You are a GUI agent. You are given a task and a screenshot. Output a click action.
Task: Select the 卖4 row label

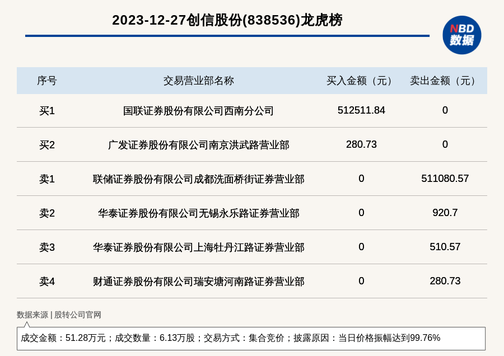[47, 282]
